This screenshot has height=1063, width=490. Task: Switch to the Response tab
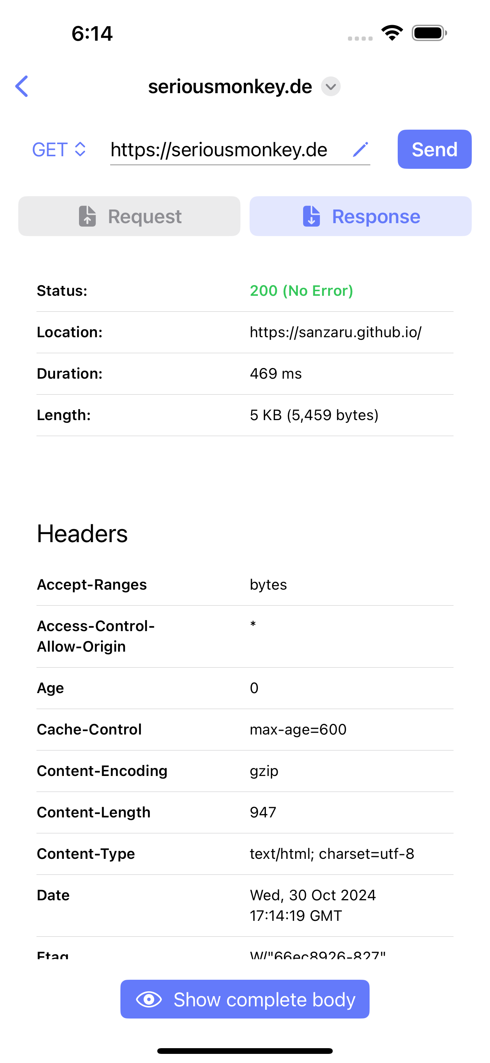[x=360, y=216]
